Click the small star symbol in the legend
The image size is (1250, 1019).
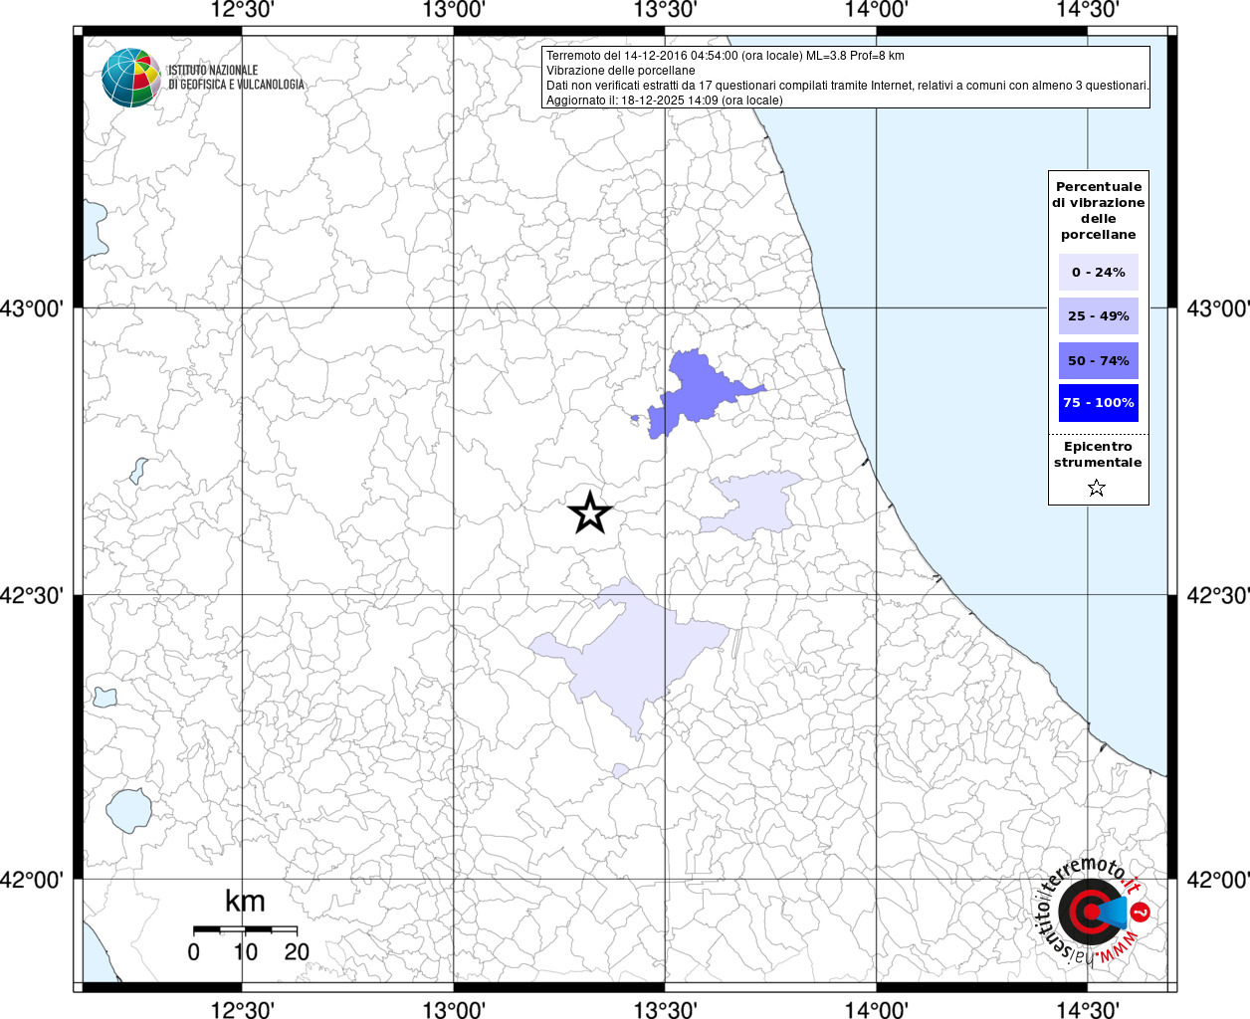[x=1097, y=488]
